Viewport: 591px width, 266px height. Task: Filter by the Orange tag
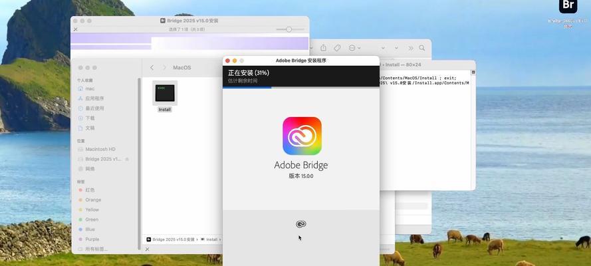[90, 199]
